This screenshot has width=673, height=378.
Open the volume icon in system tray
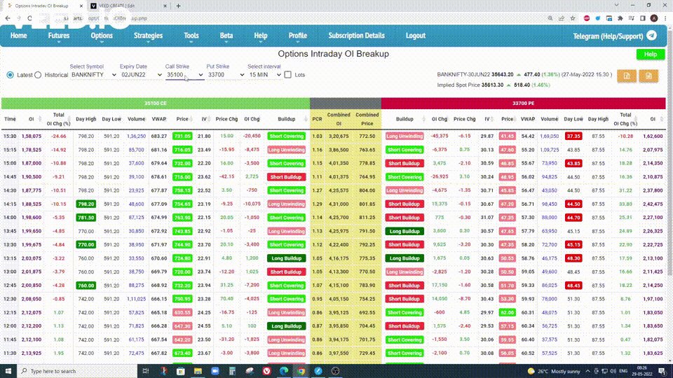coord(613,371)
